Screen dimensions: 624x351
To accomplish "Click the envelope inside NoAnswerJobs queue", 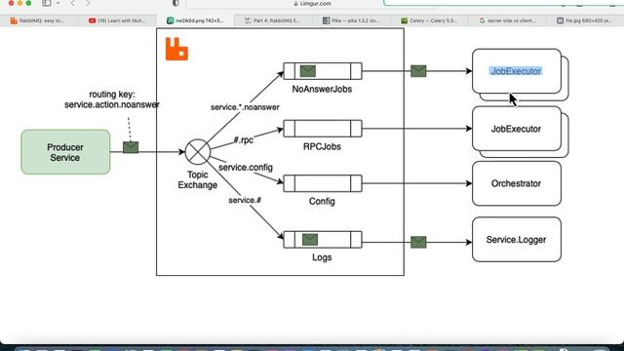I will [308, 71].
